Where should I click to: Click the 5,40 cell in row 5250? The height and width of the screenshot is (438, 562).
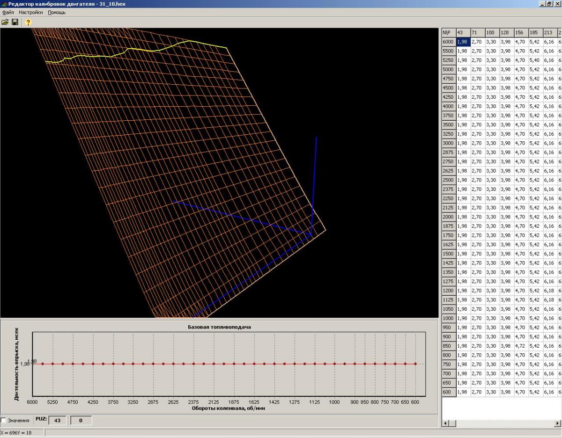[535, 60]
